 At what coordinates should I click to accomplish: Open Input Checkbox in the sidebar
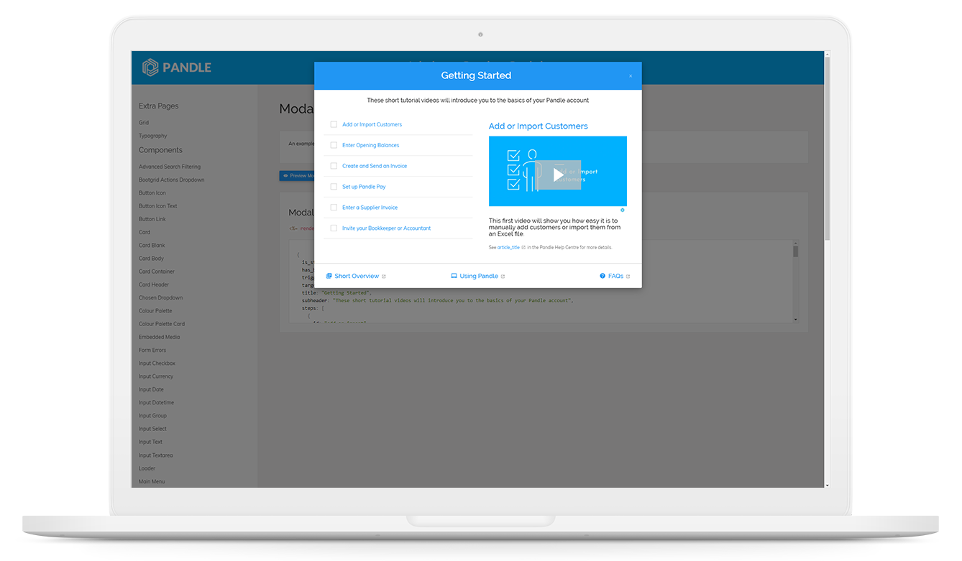pyautogui.click(x=157, y=363)
